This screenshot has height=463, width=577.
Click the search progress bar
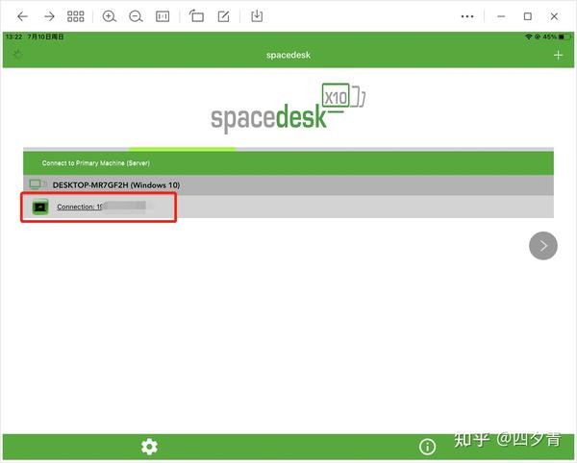click(288, 149)
